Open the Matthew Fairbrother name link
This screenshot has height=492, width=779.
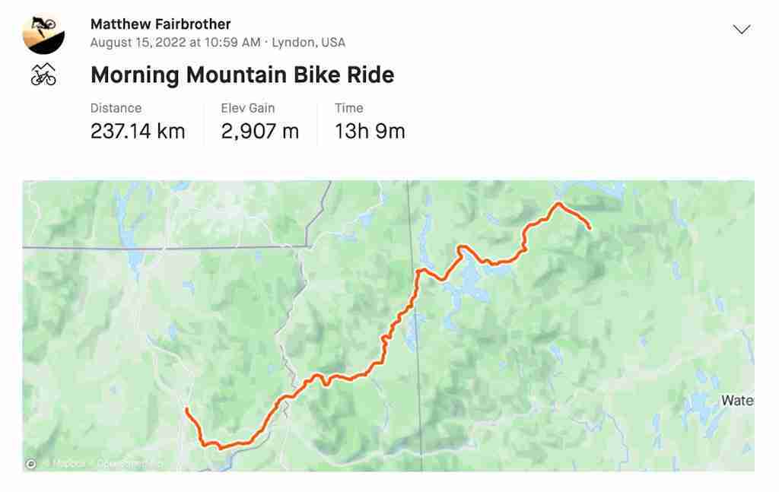pyautogui.click(x=161, y=24)
